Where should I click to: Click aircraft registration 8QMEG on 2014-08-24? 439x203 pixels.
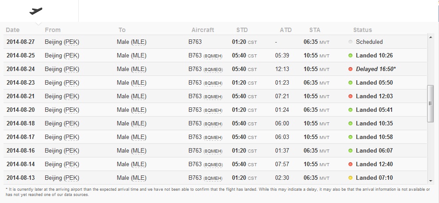[213, 70]
